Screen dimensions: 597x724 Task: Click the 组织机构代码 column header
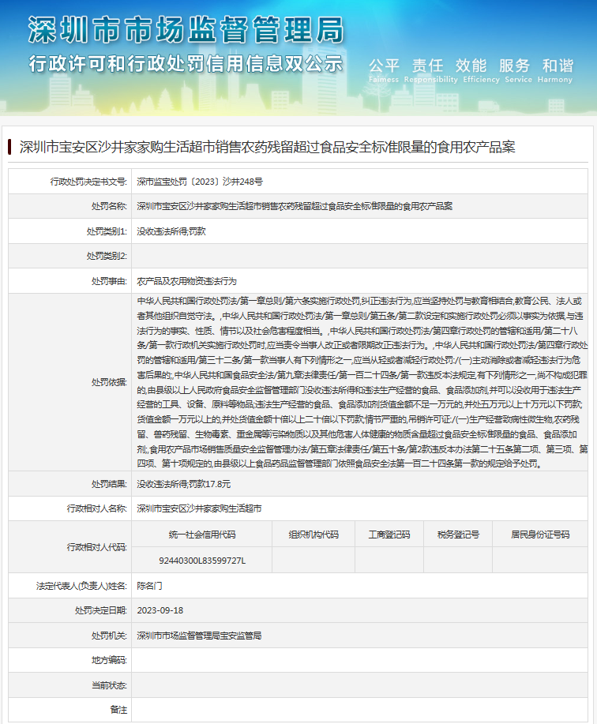click(x=314, y=535)
